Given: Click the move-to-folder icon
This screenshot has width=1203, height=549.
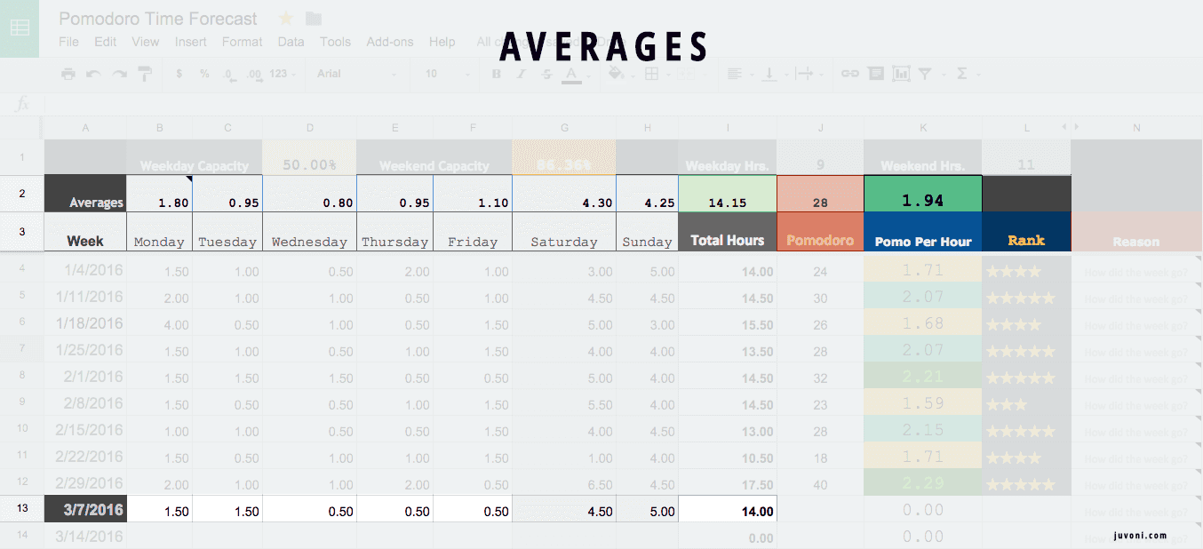Looking at the screenshot, I should click(x=313, y=18).
